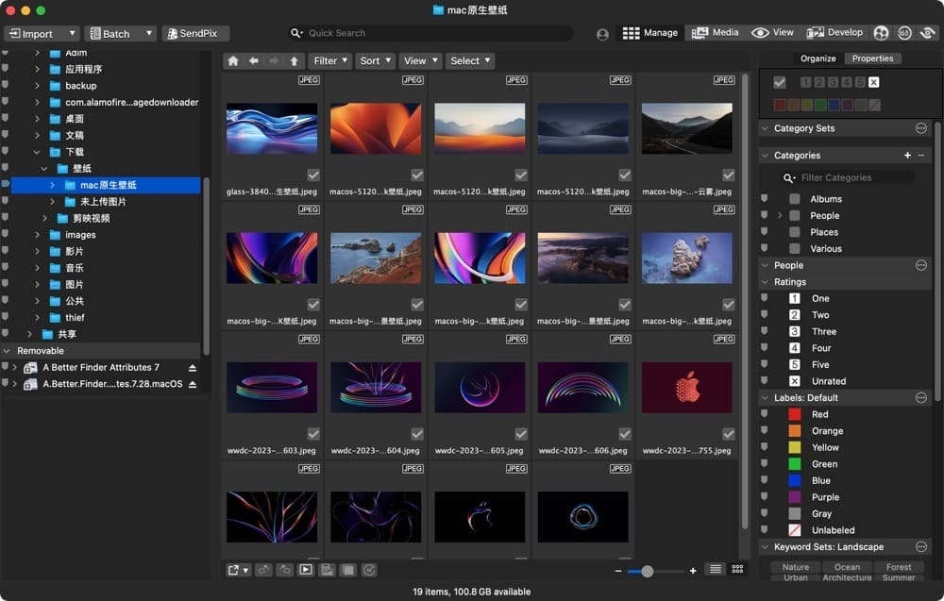
Task: Click the Home folder icon in navigation bar
Action: pos(233,60)
